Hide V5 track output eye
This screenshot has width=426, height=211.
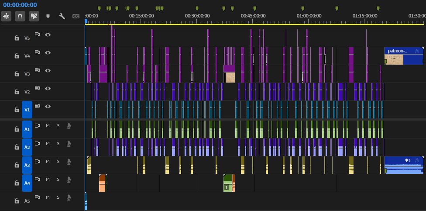pos(48,35)
